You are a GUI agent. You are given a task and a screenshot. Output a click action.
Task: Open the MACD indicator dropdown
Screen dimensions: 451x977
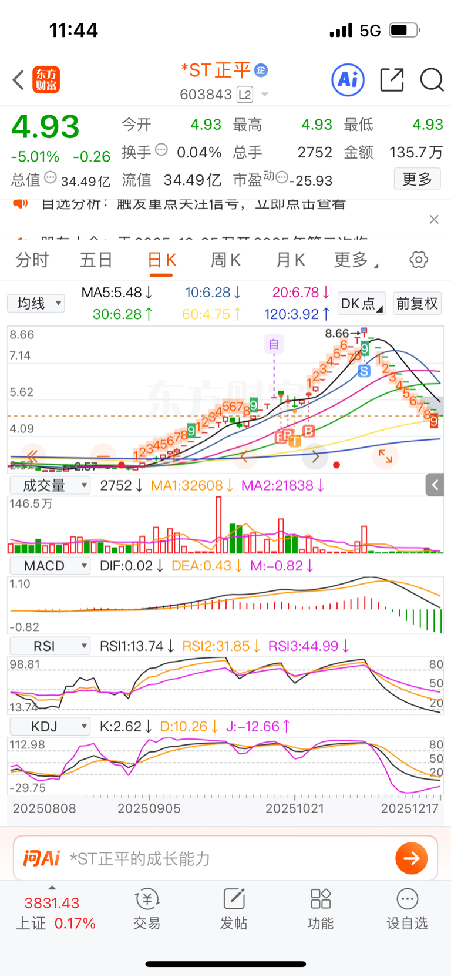(50, 566)
